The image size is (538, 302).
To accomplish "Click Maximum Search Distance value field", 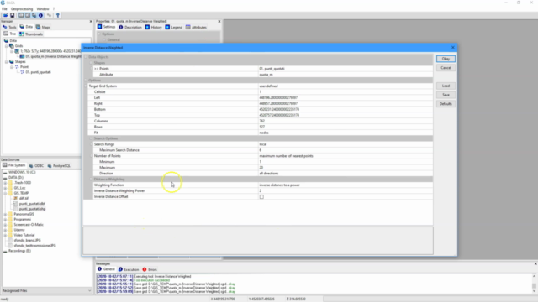I will (x=345, y=150).
